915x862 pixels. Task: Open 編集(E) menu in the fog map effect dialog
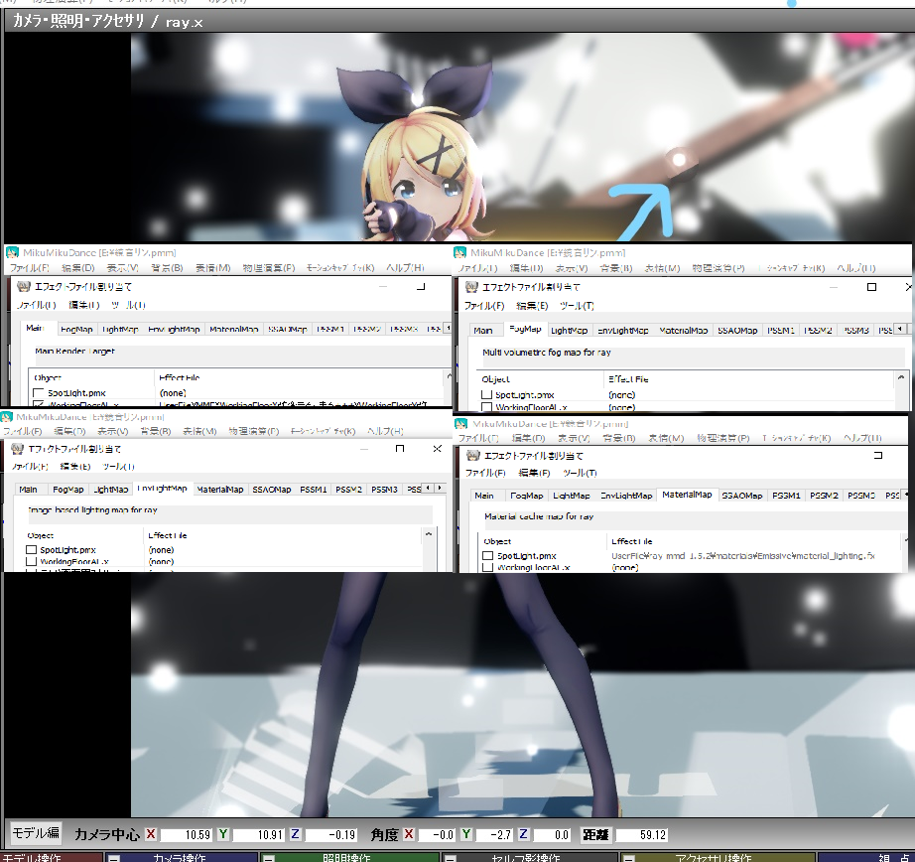click(x=532, y=306)
